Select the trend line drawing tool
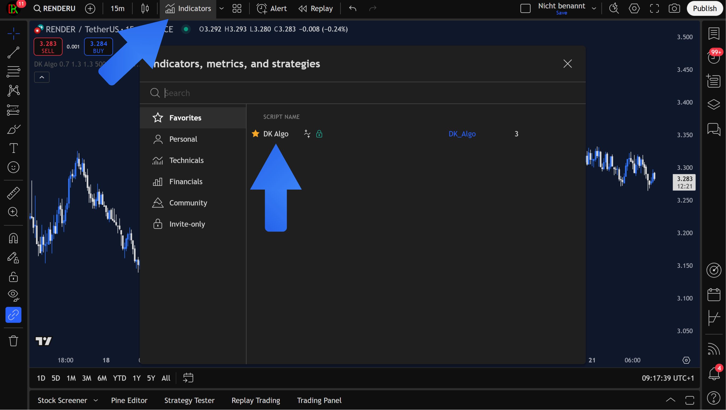The width and height of the screenshot is (726, 410). click(13, 53)
